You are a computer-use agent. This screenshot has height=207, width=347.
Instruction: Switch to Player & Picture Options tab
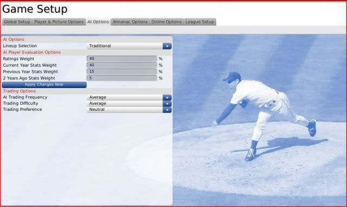click(59, 22)
